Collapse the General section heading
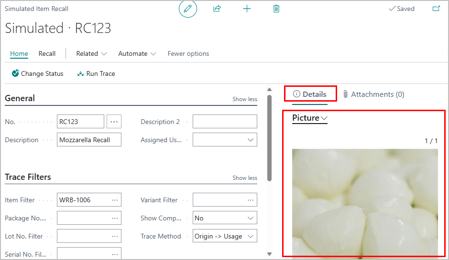The width and height of the screenshot is (449, 260). (x=20, y=98)
